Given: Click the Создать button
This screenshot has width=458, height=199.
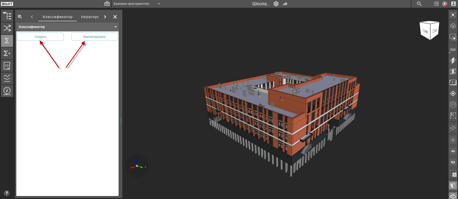Looking at the screenshot, I should click(x=40, y=37).
